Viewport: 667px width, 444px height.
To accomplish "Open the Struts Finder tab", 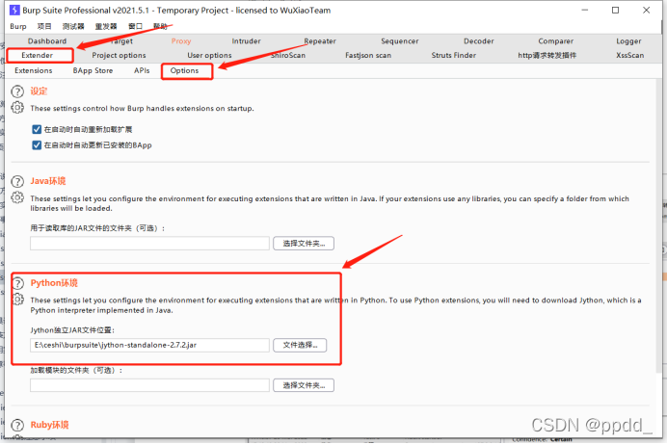I will 454,55.
